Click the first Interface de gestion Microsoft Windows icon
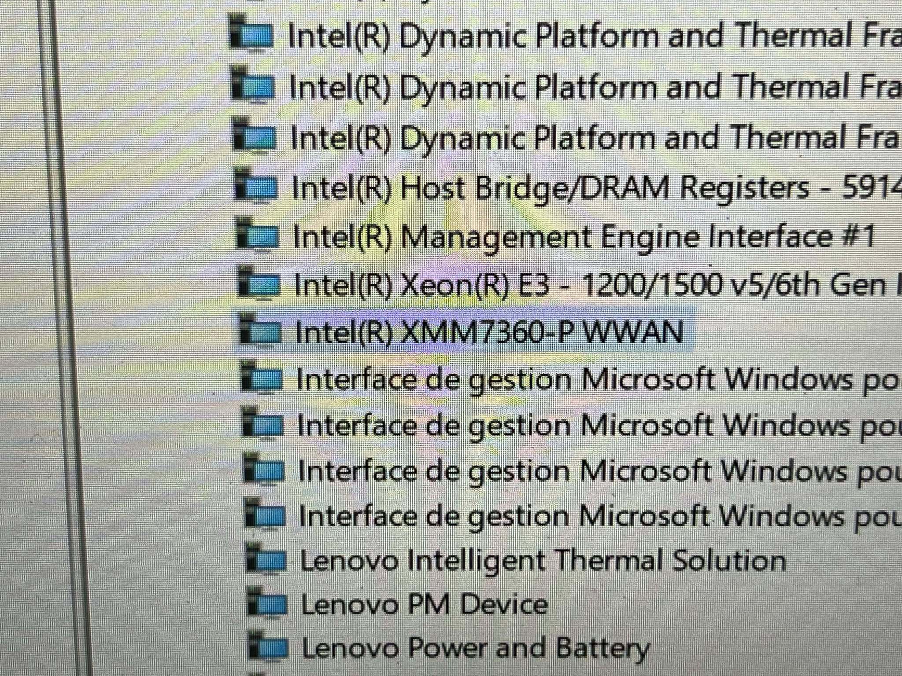This screenshot has height=676, width=902. point(261,377)
